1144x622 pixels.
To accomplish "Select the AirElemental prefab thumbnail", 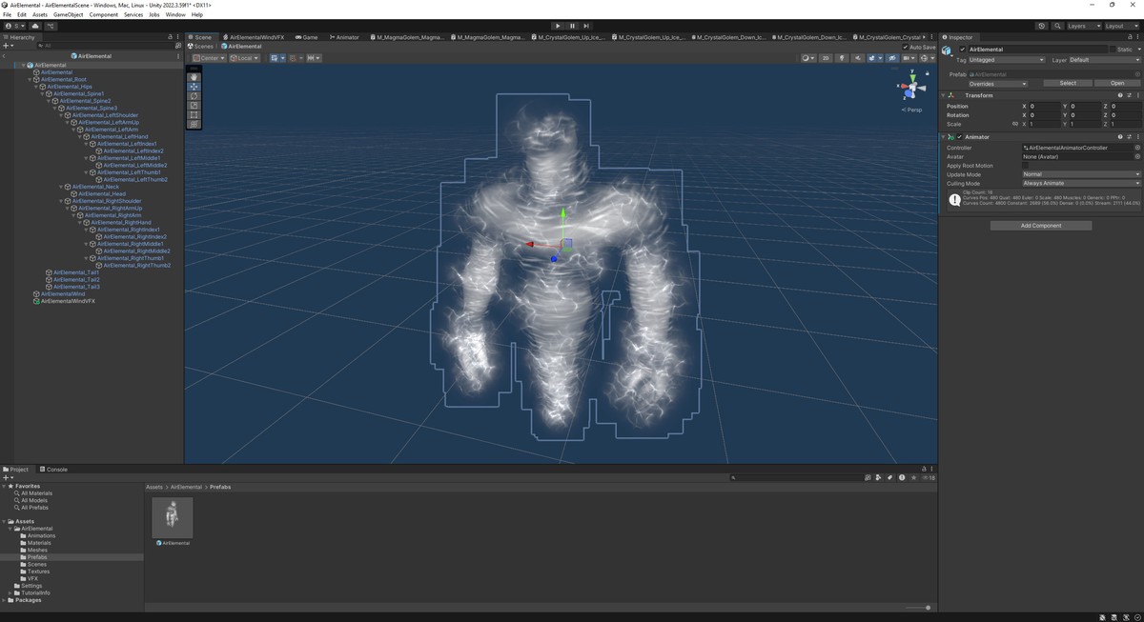I will 173,517.
